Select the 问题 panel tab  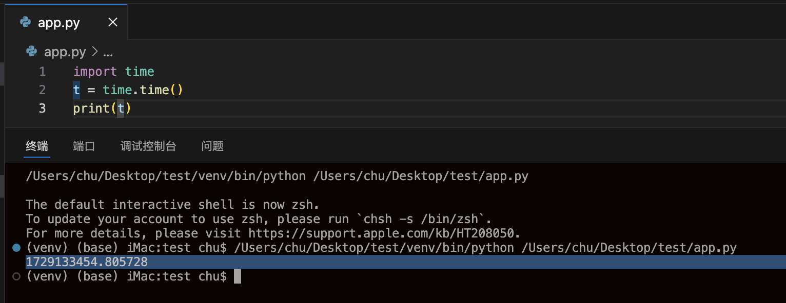pos(212,146)
